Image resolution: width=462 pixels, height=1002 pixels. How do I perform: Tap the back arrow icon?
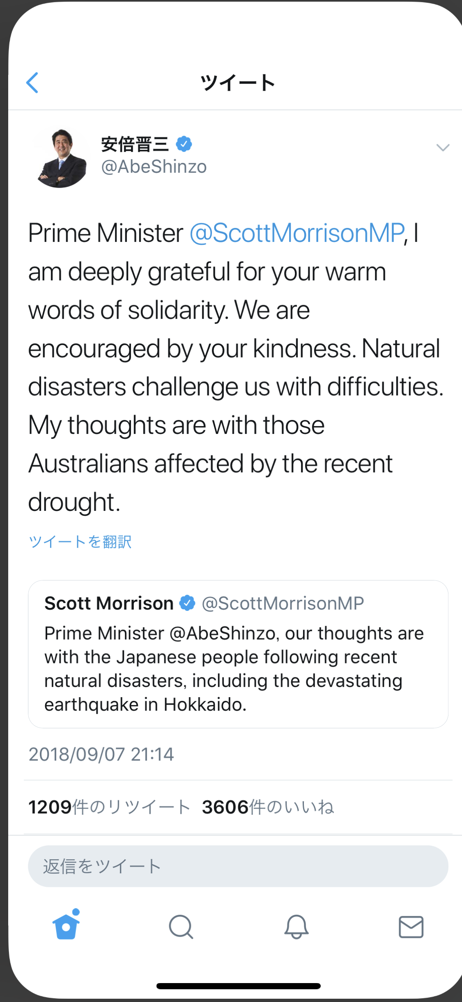pyautogui.click(x=32, y=83)
